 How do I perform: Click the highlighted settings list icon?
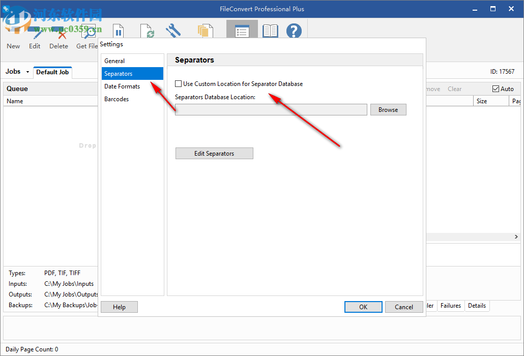242,31
